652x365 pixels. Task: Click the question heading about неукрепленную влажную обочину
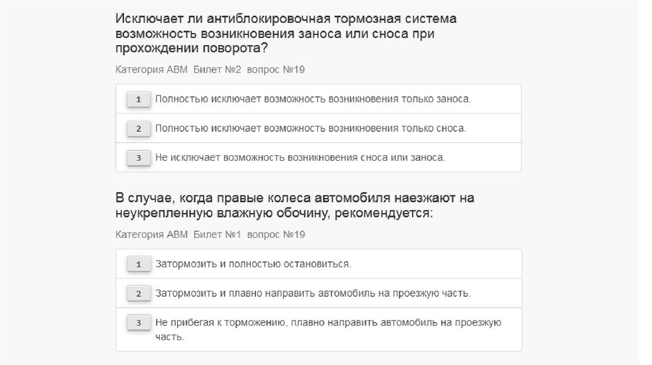coord(295,205)
